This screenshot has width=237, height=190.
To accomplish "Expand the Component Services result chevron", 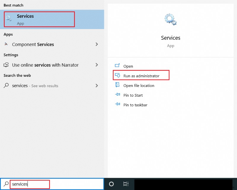I will pos(97,44).
